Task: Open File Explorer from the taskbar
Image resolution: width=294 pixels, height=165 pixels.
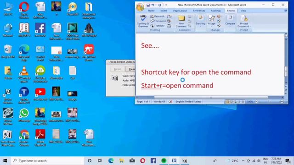Action: pos(121,160)
